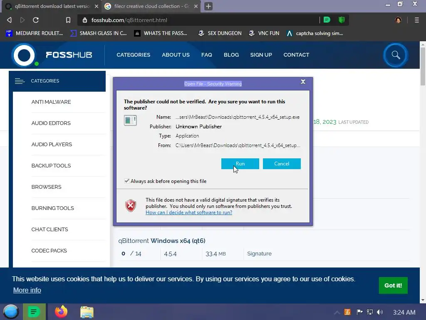Open the green chat extension icon
Image resolution: width=426 pixels, height=320 pixels.
click(x=327, y=20)
